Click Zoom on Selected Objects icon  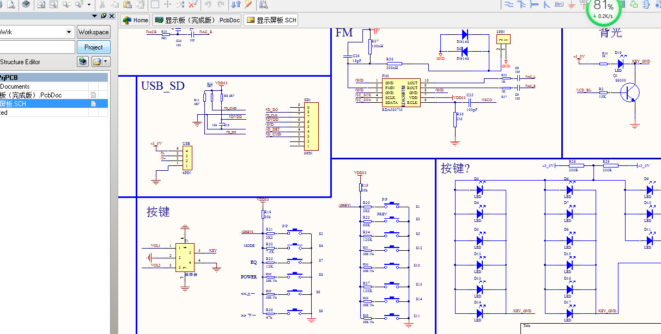click(x=66, y=4)
